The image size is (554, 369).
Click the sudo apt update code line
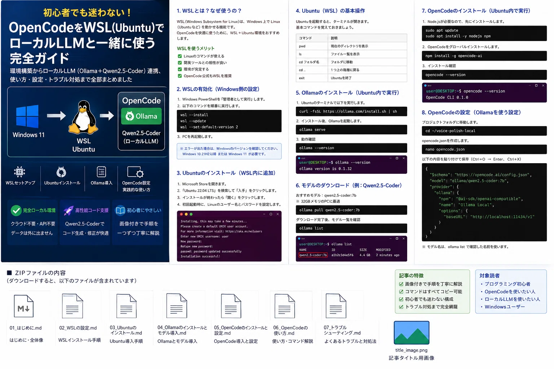coord(442,31)
